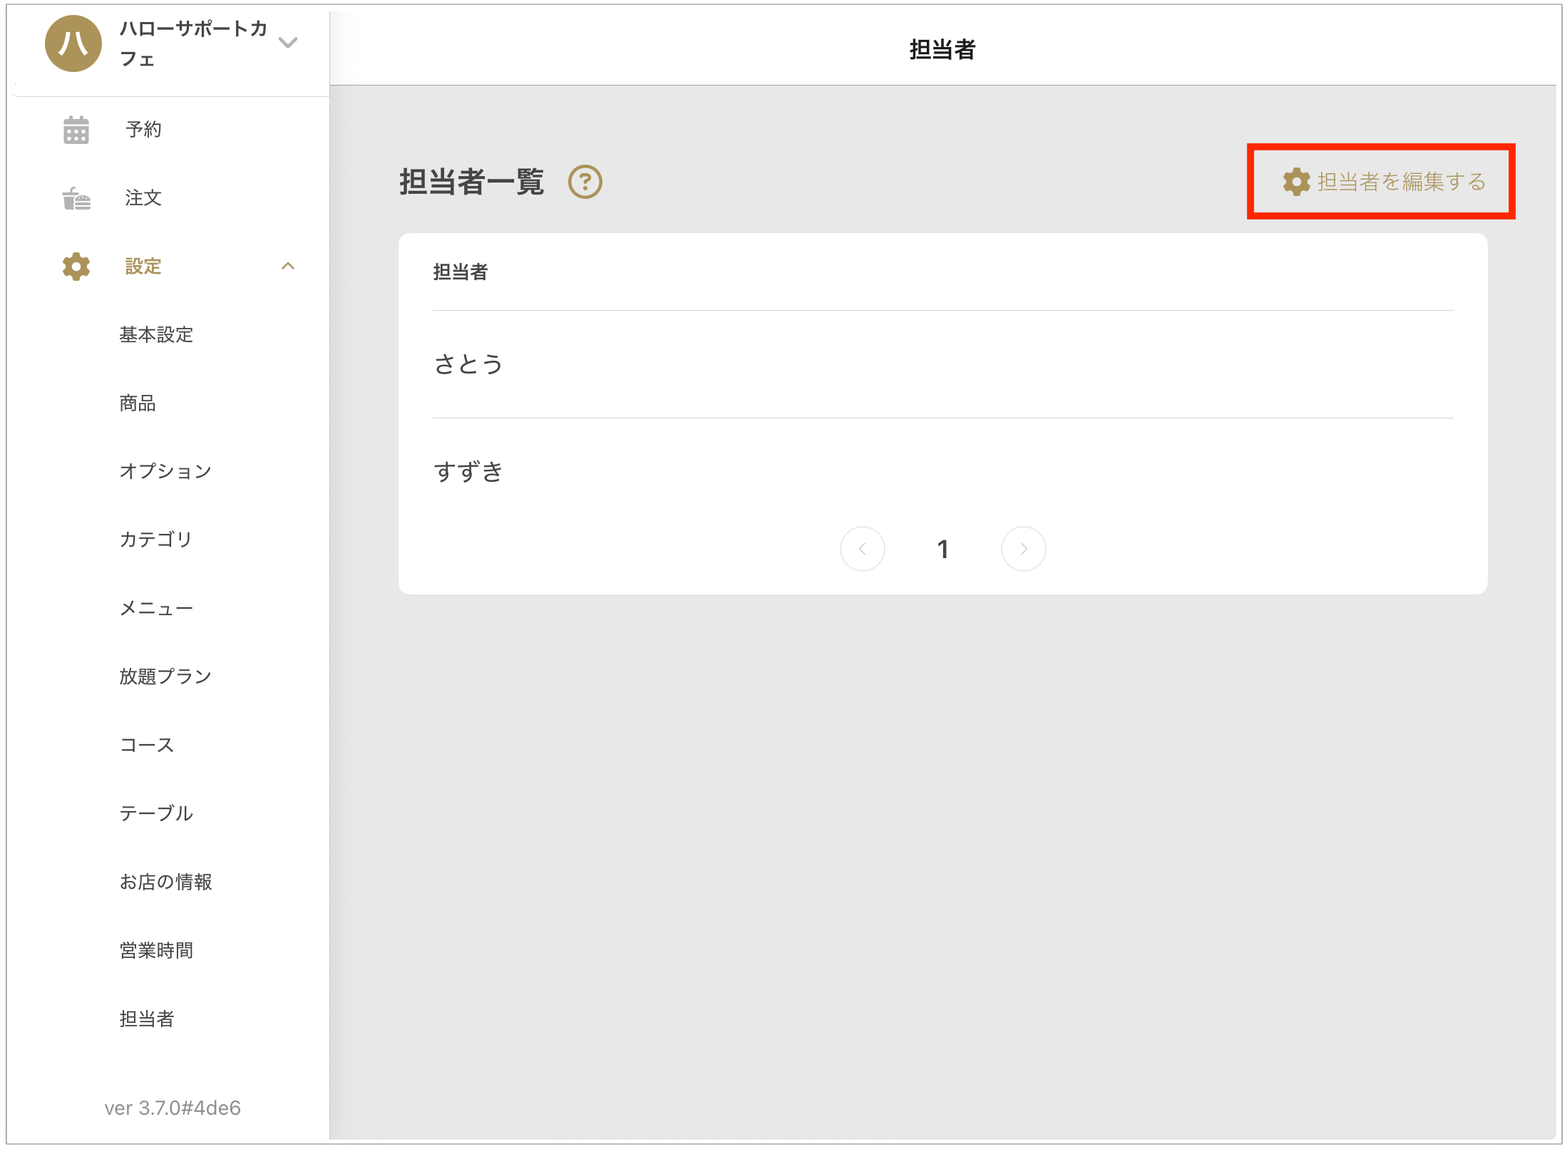The height and width of the screenshot is (1149, 1567).
Task: Go to 基本設定 in the sidebar
Action: (156, 334)
